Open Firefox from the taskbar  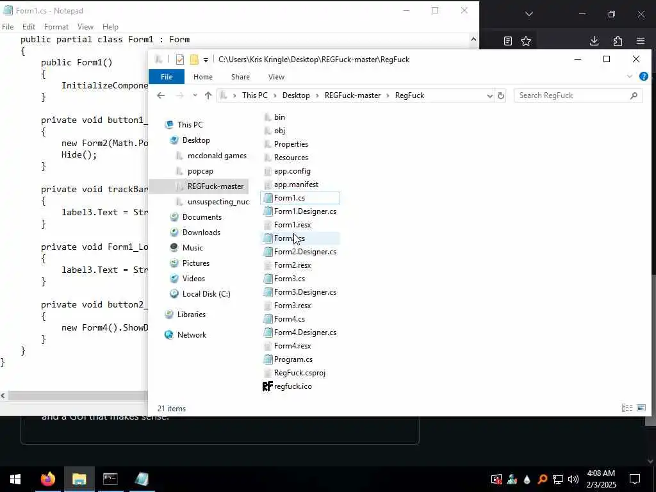coord(47,479)
